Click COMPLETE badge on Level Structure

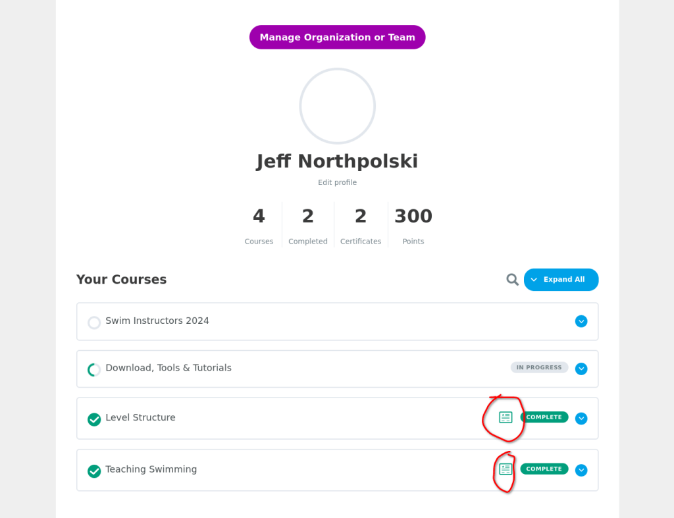[544, 417]
